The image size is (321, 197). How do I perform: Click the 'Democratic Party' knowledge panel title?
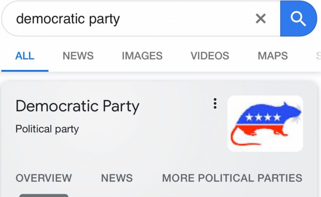(x=77, y=106)
